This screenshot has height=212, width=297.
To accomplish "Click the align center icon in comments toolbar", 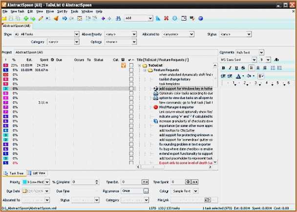I will (x=258, y=68).
